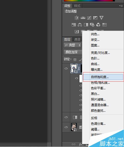Click the magnifier icon in the 类型 filter
The image size is (124, 147).
click(66, 45)
